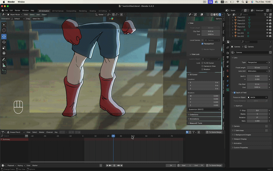Open the Object Mode dropdown

15,15
